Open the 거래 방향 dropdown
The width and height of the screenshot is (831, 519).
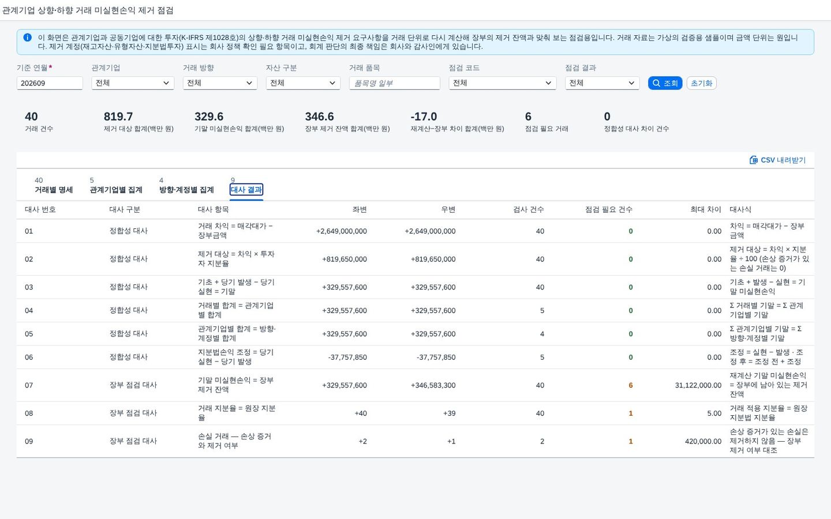tap(220, 83)
